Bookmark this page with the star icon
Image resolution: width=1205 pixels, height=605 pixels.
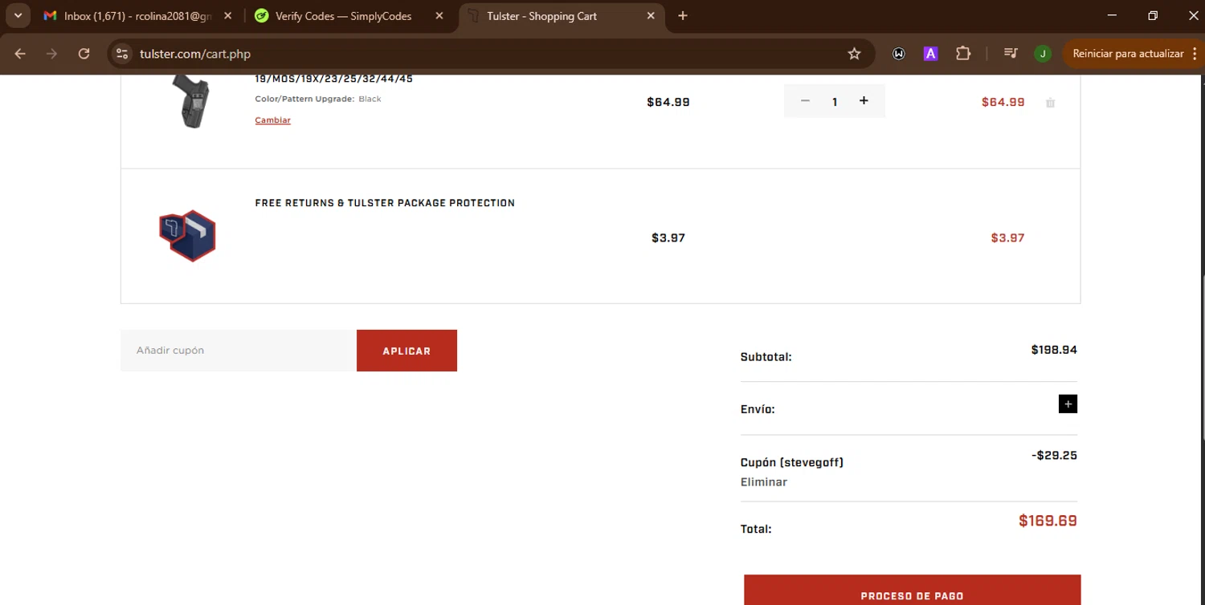(x=854, y=54)
